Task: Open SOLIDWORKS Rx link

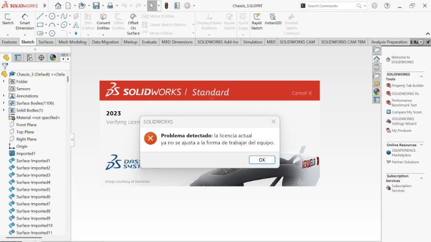Action: pyautogui.click(x=405, y=94)
